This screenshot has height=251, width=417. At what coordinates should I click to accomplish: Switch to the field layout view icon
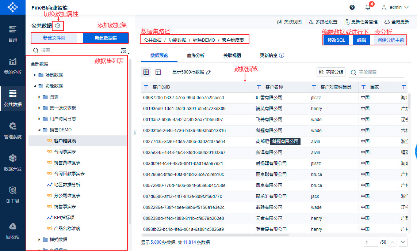[x=158, y=72]
